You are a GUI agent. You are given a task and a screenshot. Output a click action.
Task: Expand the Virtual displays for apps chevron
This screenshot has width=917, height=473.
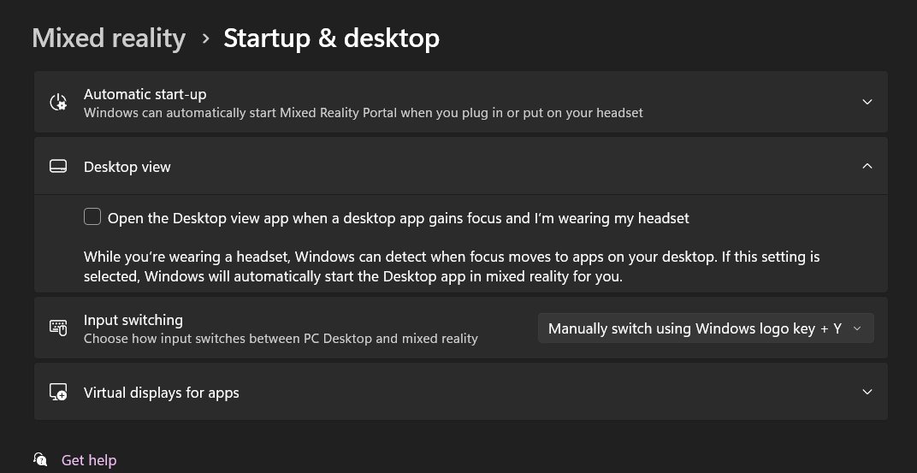[867, 392]
